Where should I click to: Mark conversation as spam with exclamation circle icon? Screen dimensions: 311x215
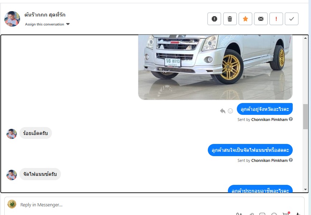pyautogui.click(x=214, y=19)
